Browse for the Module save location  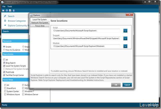[125, 46]
